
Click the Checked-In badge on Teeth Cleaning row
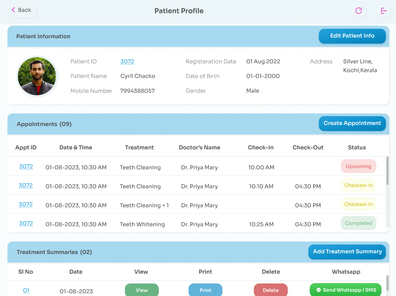[x=358, y=185]
